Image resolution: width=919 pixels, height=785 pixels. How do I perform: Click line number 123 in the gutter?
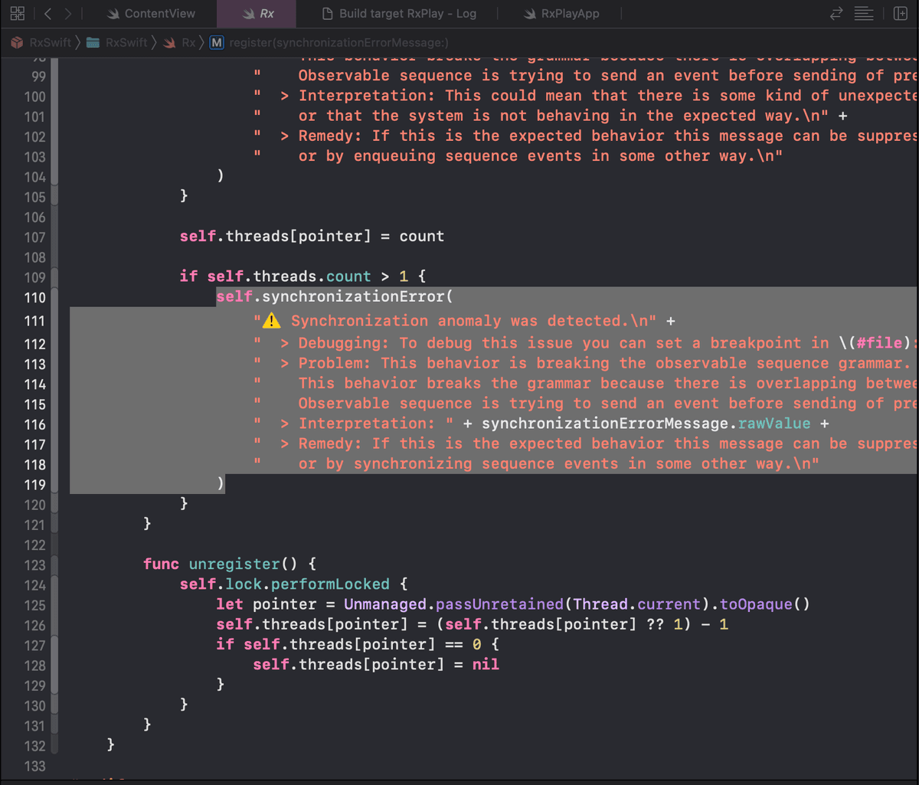[x=35, y=565]
